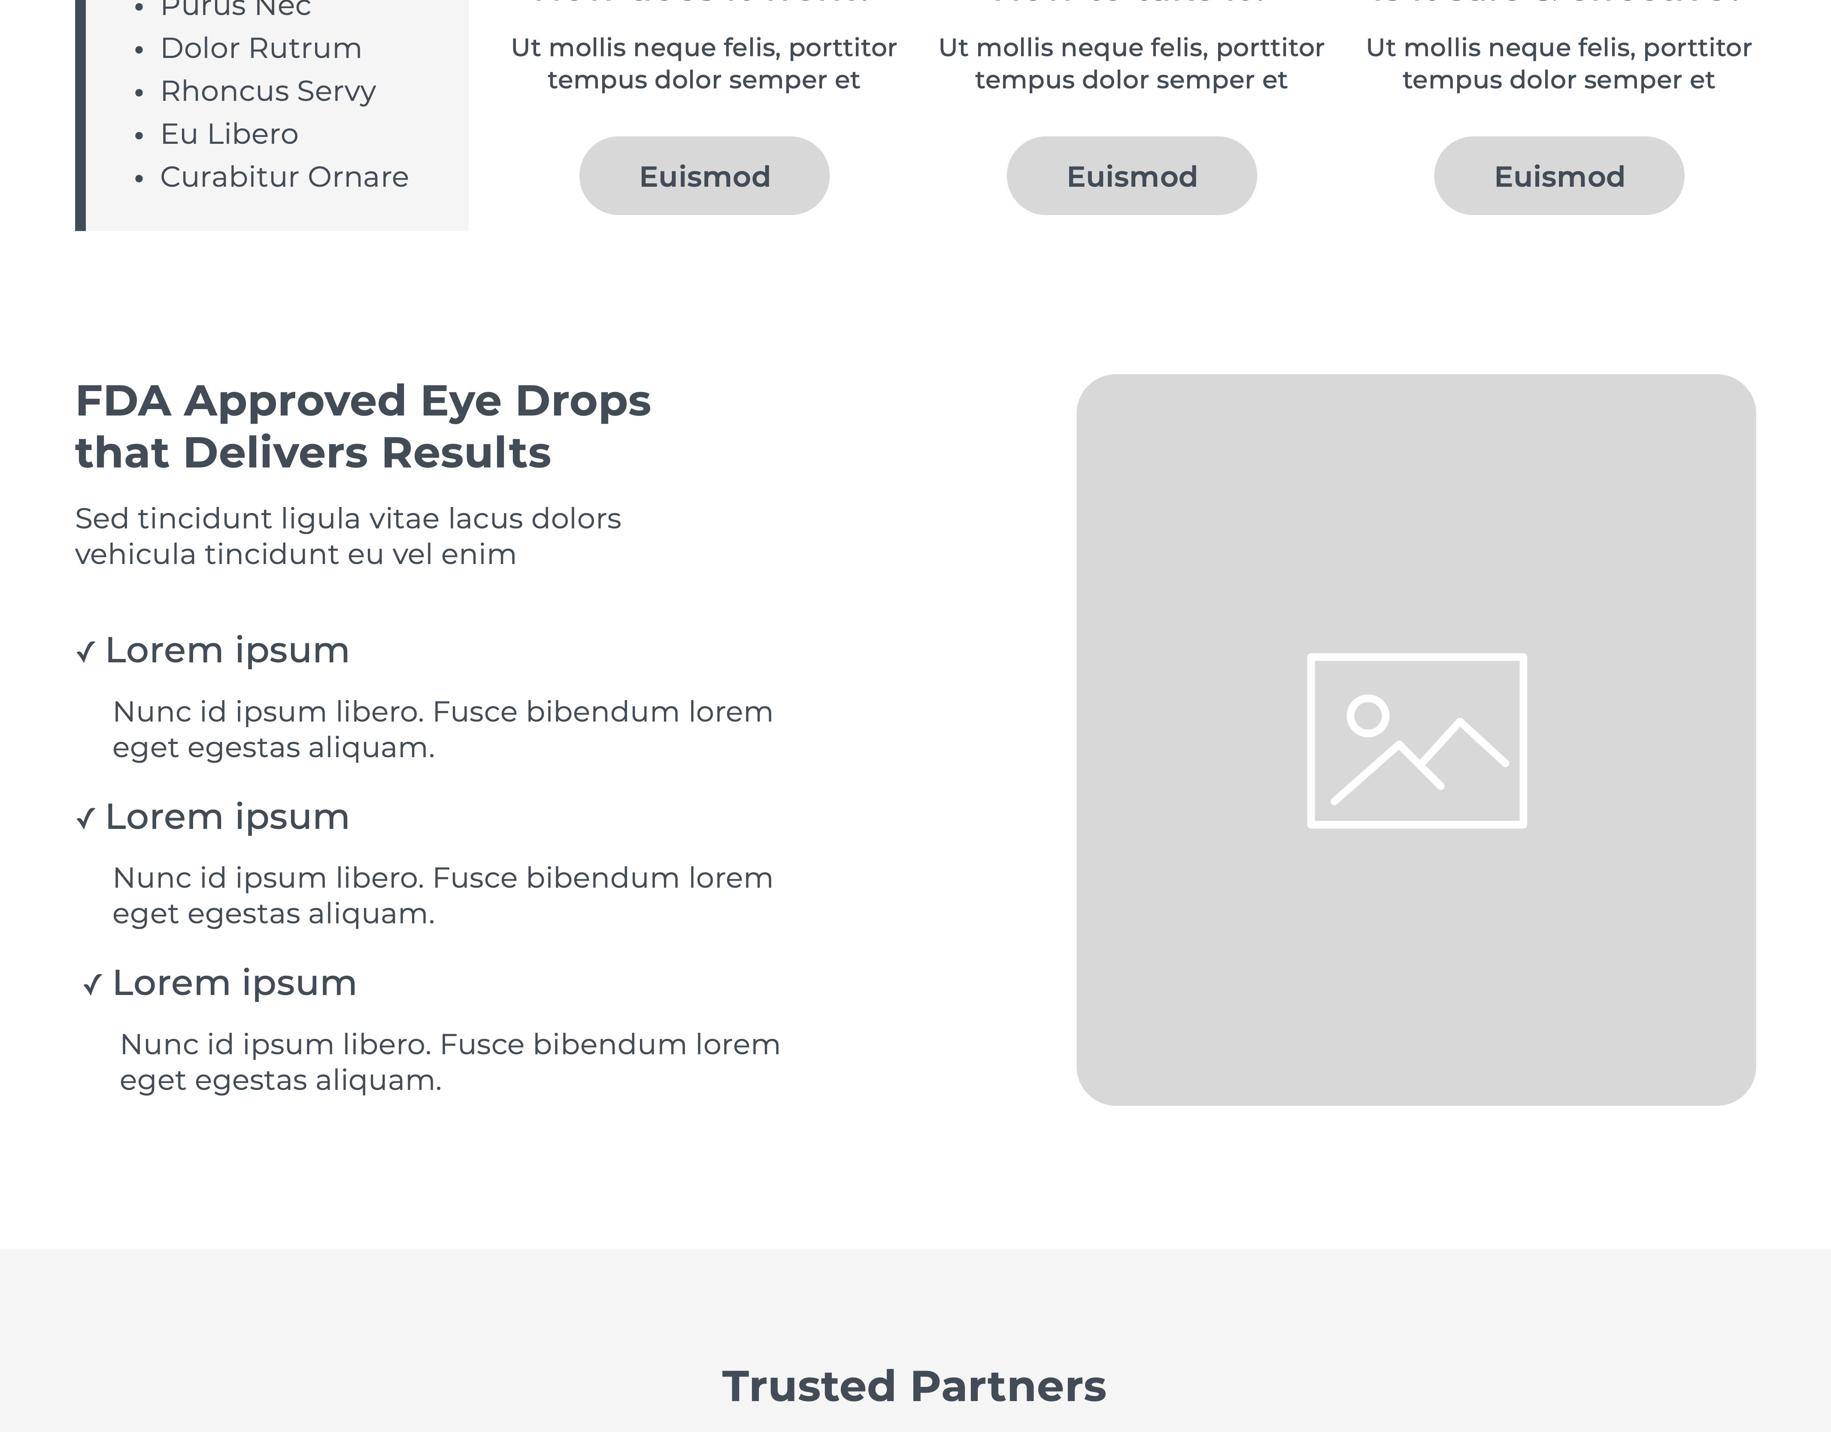Screen dimensions: 1831x1432
Task: Click the Sed tincidunt ligula subtitle text
Action: [x=348, y=537]
